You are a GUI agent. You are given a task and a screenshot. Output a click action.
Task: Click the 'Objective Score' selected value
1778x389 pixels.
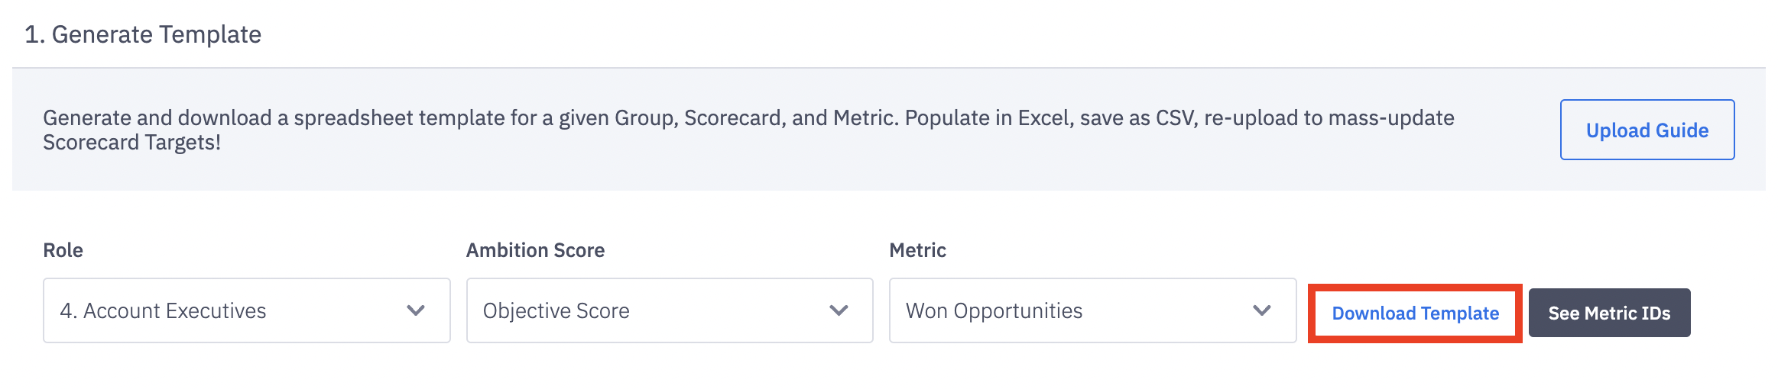(556, 311)
